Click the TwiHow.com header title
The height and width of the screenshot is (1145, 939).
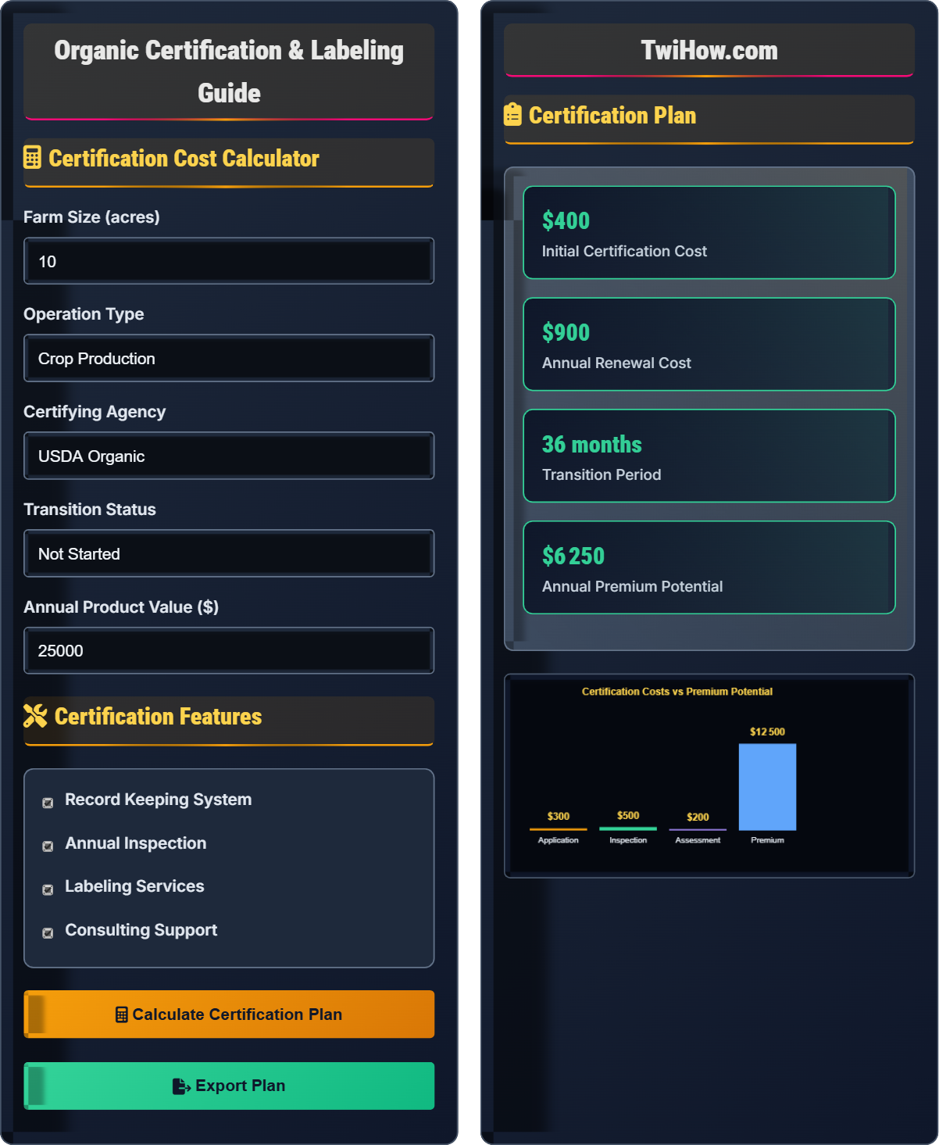click(x=709, y=50)
